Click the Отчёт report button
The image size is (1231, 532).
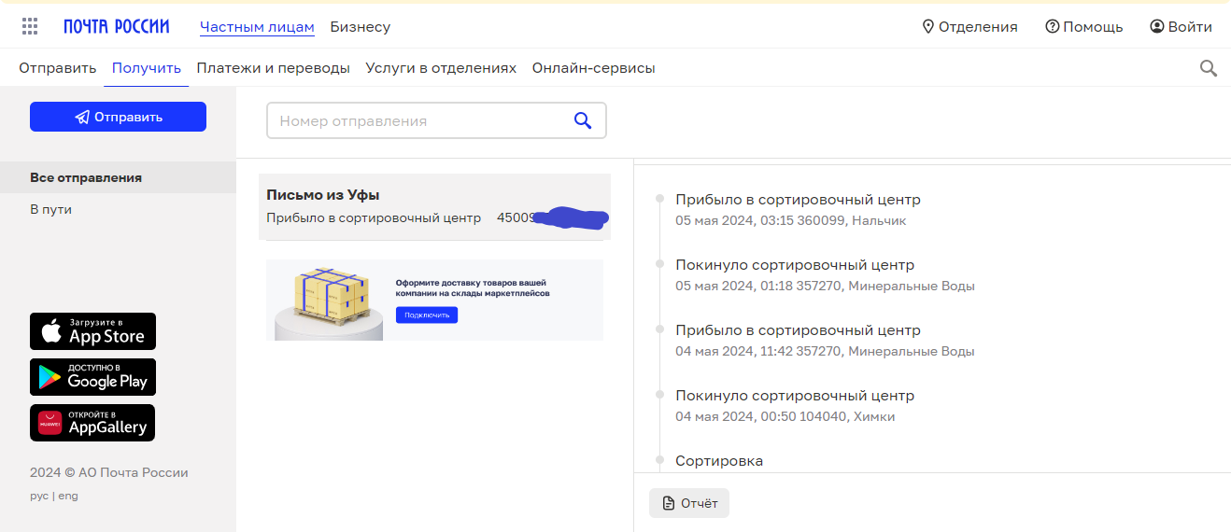tap(689, 503)
